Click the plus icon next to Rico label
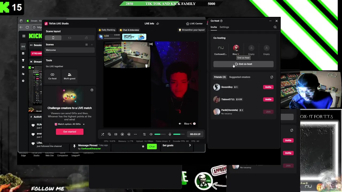 point(194,124)
